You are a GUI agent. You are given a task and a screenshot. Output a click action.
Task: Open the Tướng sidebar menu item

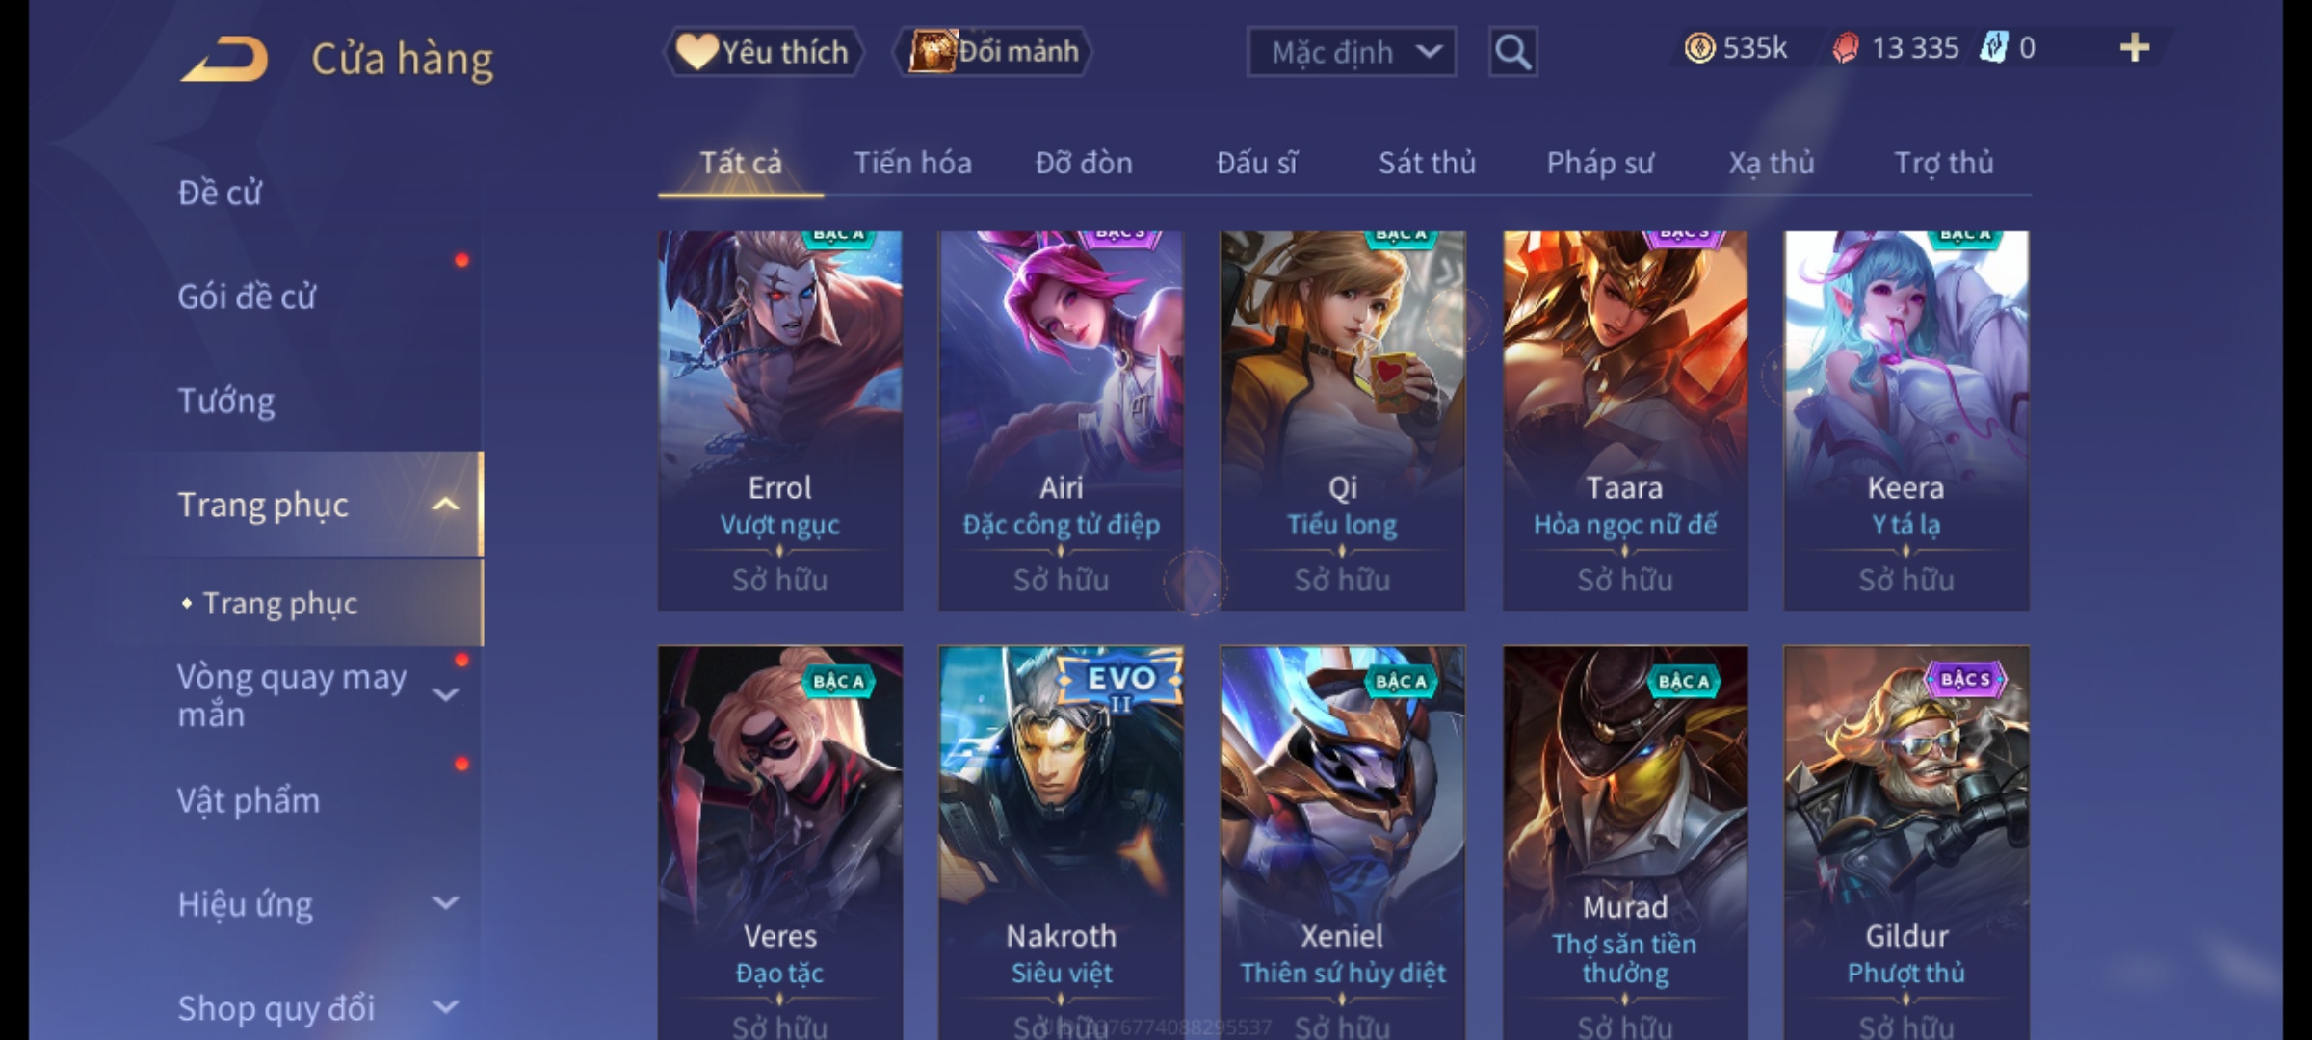tap(226, 401)
